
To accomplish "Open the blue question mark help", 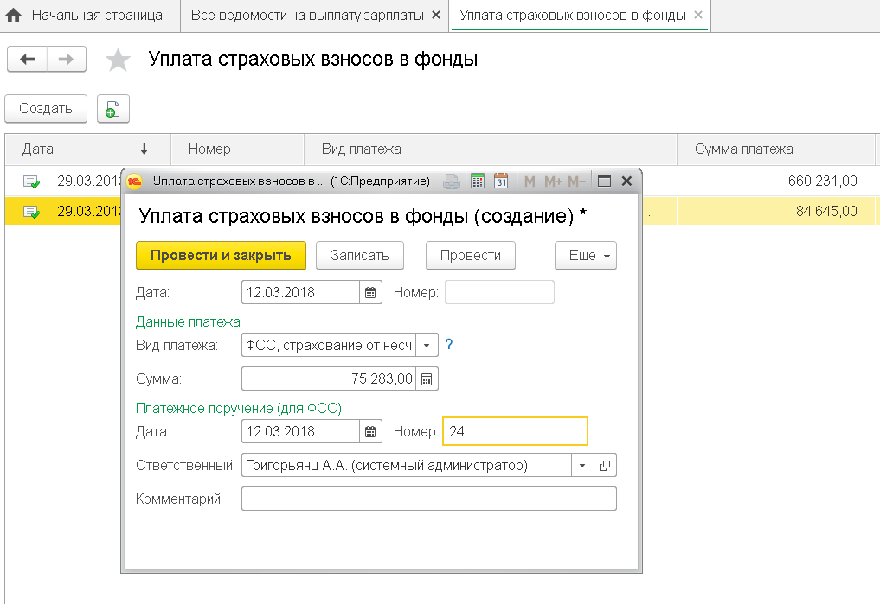I will coord(449,344).
